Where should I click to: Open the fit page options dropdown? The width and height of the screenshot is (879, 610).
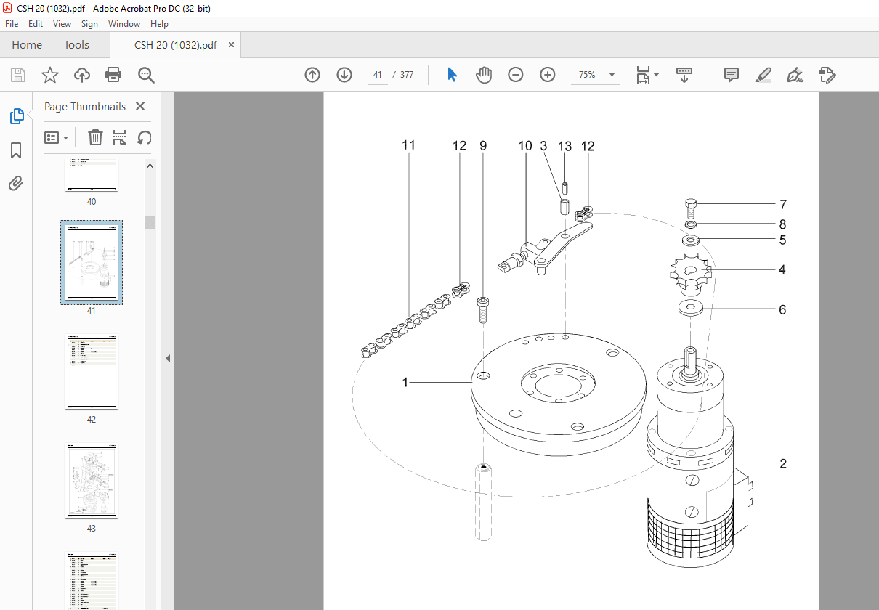point(647,75)
